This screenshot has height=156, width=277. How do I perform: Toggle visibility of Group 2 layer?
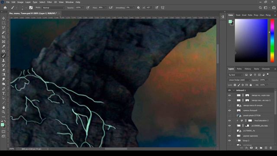click(229, 141)
